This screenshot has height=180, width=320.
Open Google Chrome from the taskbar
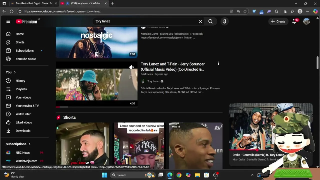click(179, 175)
